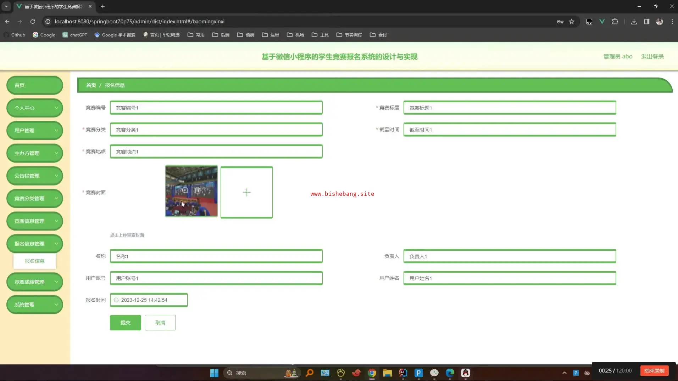
Task: Toggle the browser side panel
Action: 647,22
